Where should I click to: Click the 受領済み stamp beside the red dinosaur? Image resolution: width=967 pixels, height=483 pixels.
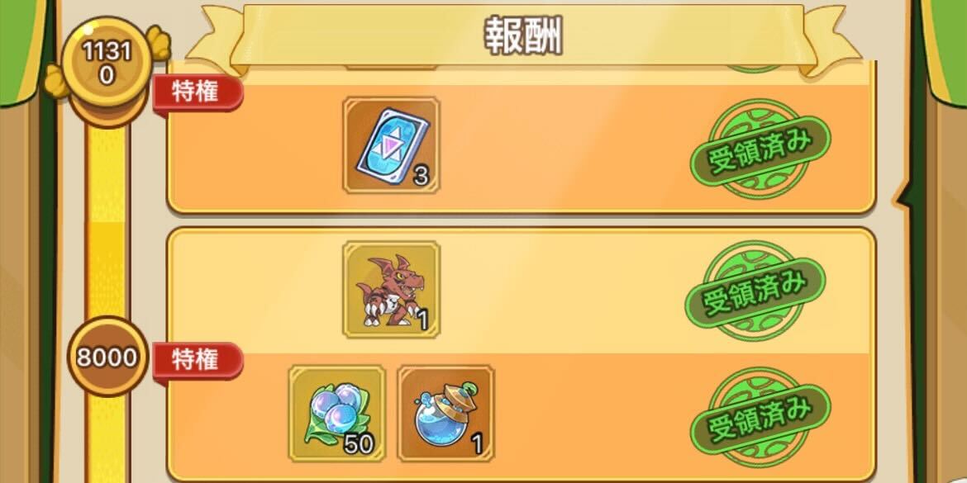click(x=755, y=291)
